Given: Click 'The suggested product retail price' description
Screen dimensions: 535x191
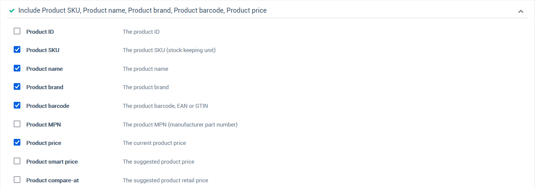Looking at the screenshot, I should click(165, 180).
